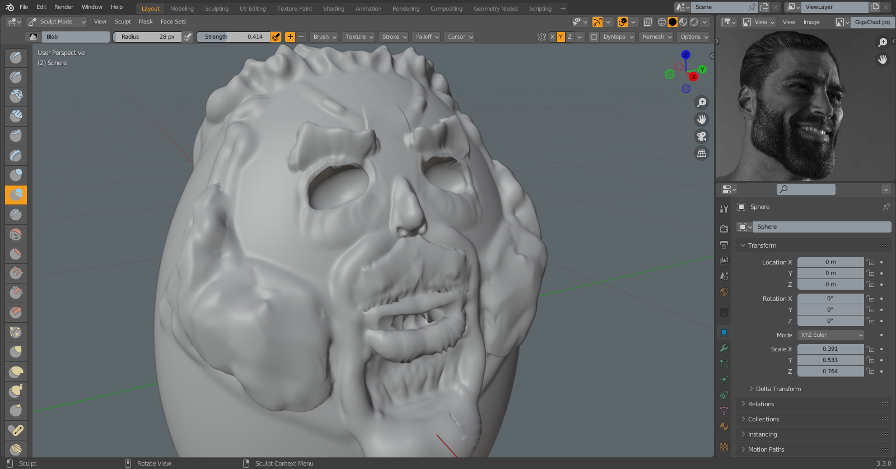
Task: Open the Falloff dropdown
Action: (427, 37)
